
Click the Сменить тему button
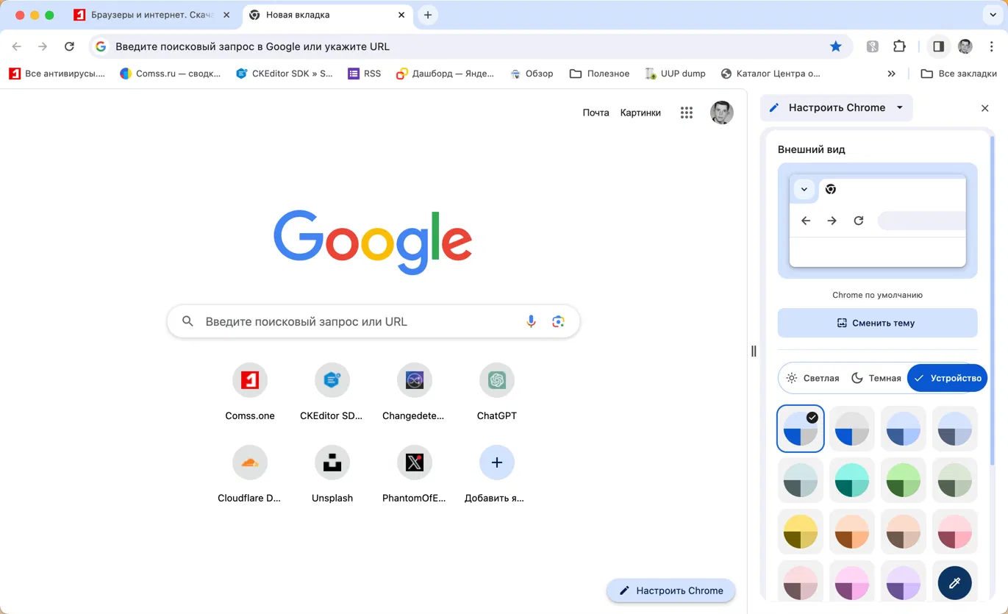[x=877, y=323]
